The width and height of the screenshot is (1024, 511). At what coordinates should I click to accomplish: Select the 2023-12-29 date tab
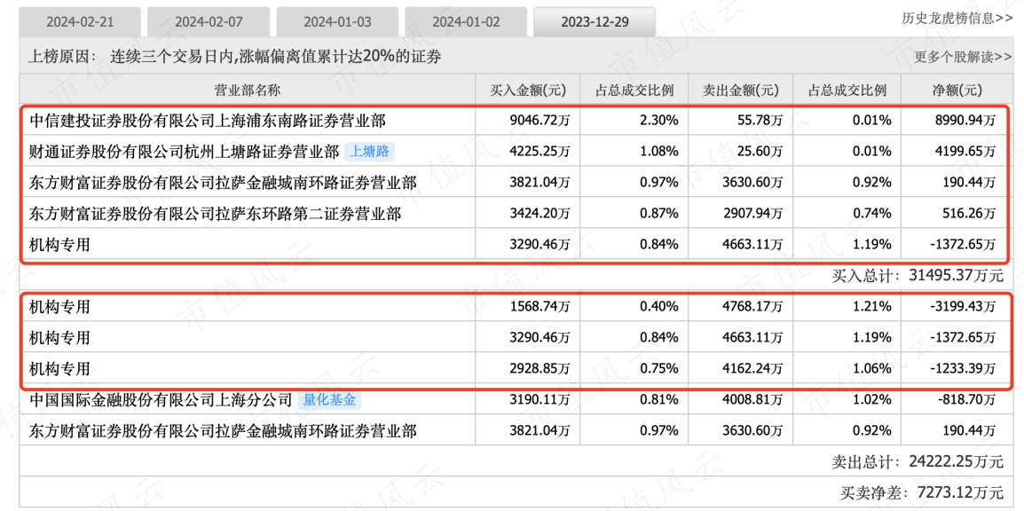pos(595,22)
